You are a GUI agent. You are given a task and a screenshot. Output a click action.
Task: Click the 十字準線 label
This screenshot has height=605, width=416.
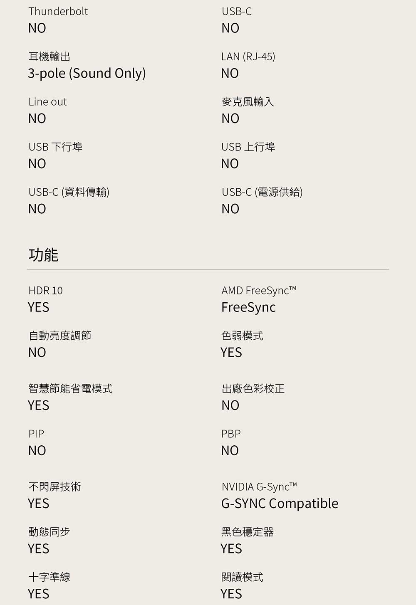point(49,577)
